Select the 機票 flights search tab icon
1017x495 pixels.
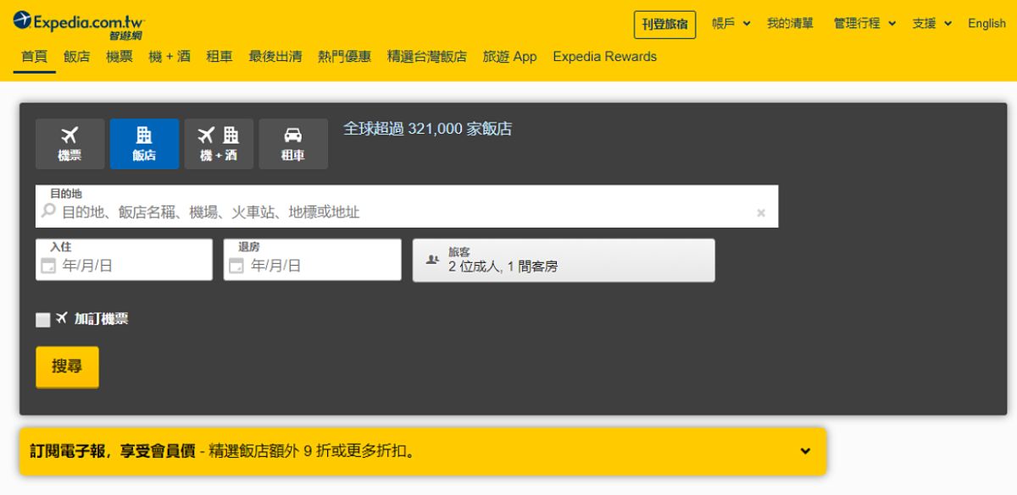pyautogui.click(x=69, y=135)
